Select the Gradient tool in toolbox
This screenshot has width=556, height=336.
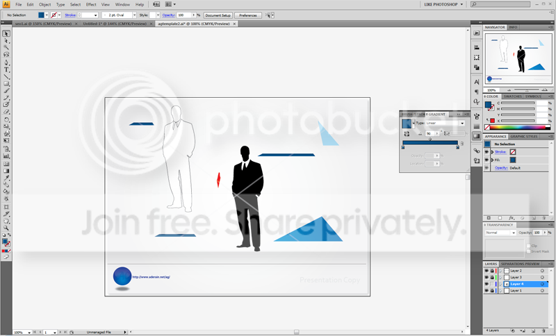pos(6,171)
